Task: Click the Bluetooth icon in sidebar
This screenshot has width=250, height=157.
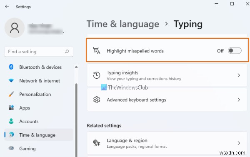Action: click(x=11, y=67)
